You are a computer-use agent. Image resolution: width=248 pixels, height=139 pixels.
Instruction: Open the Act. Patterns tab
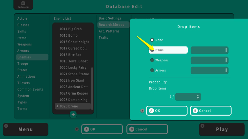(109, 31)
